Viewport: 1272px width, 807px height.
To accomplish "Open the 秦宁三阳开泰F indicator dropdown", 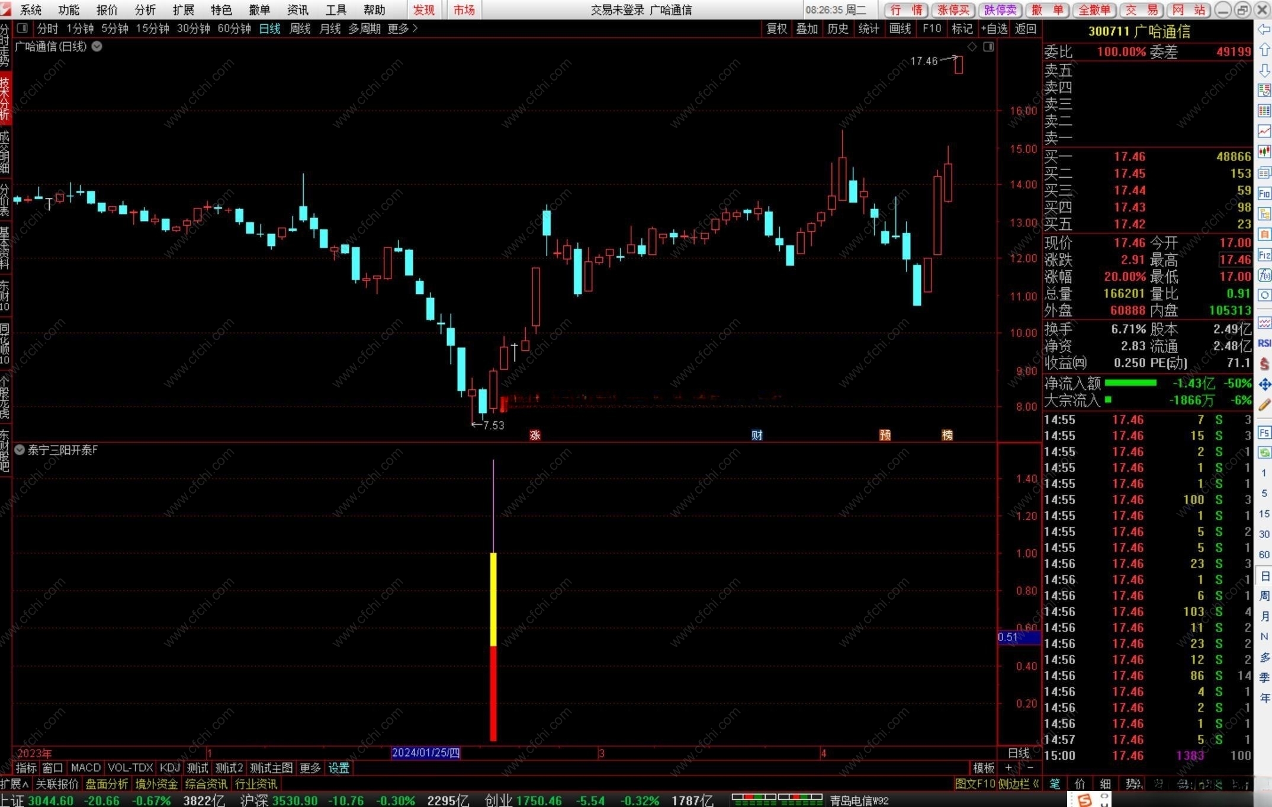I will pos(20,450).
